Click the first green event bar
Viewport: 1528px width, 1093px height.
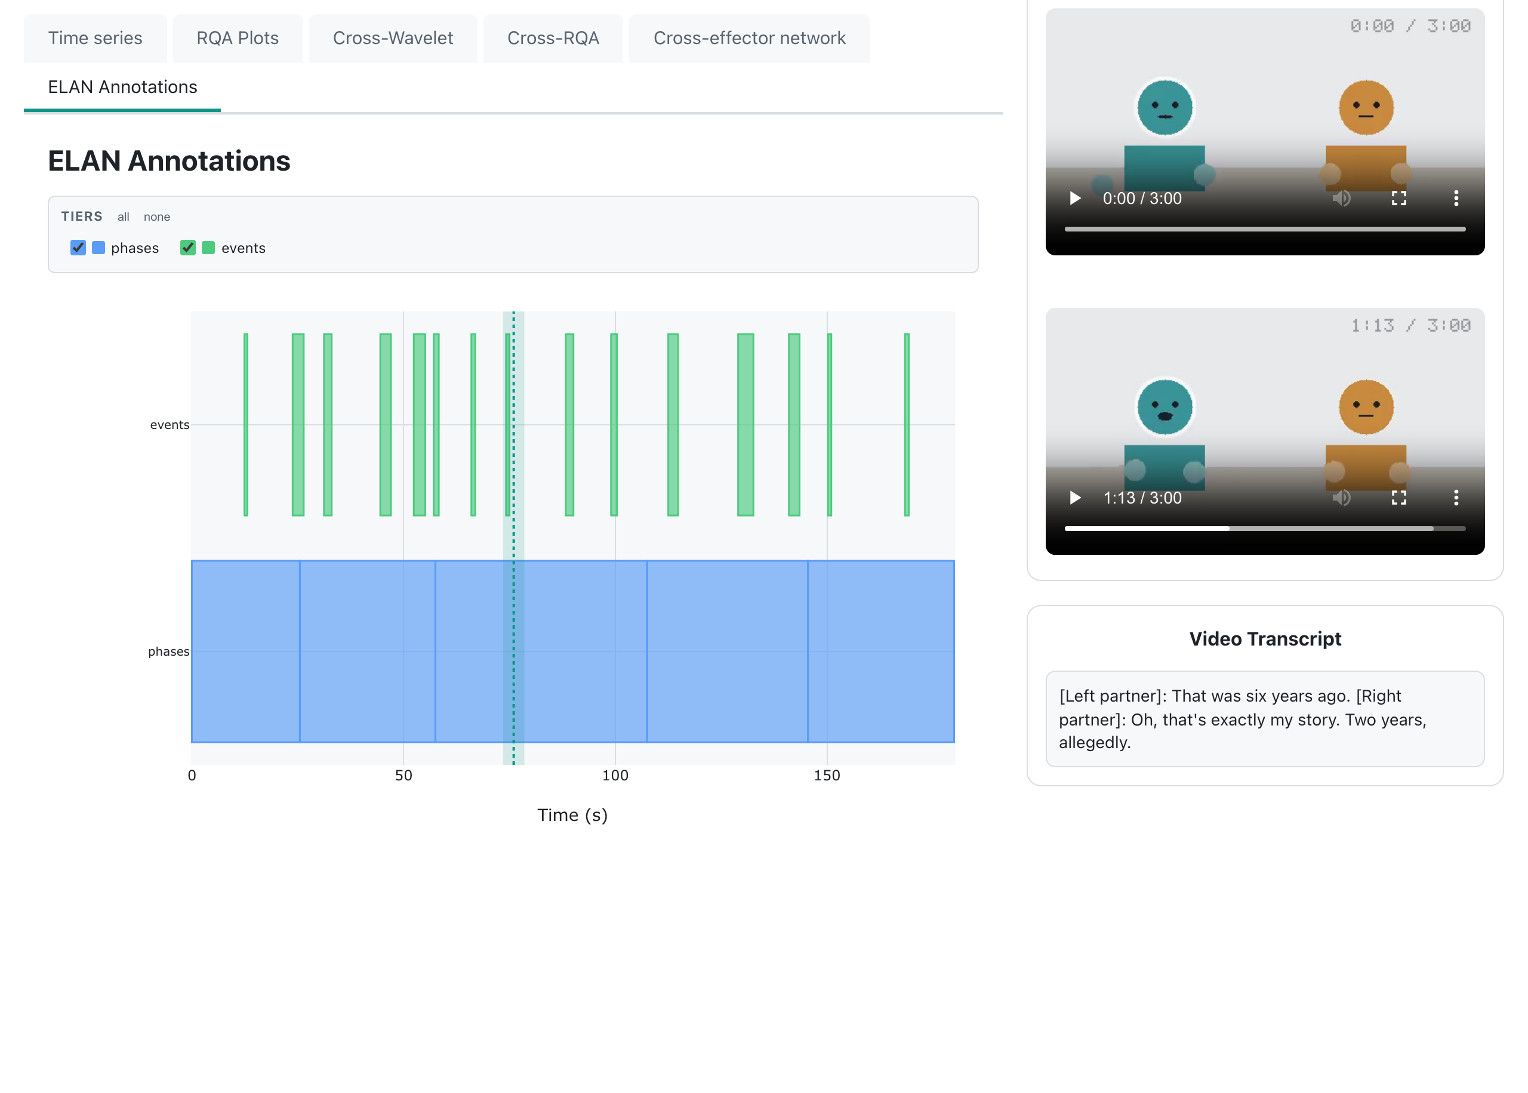246,425
